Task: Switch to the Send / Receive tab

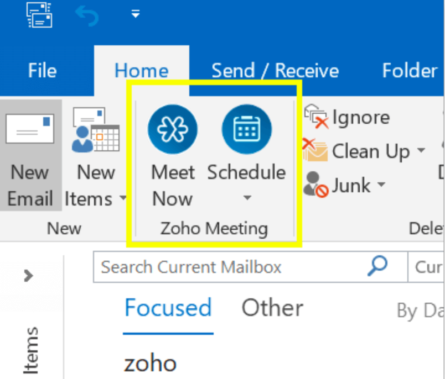Action: click(275, 71)
